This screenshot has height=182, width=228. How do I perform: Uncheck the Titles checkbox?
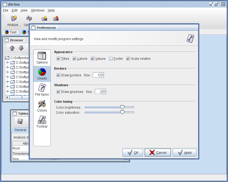point(58,59)
